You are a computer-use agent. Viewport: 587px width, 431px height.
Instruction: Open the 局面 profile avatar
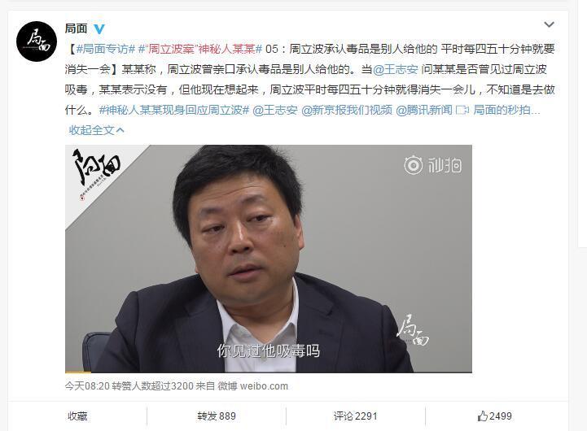37,41
